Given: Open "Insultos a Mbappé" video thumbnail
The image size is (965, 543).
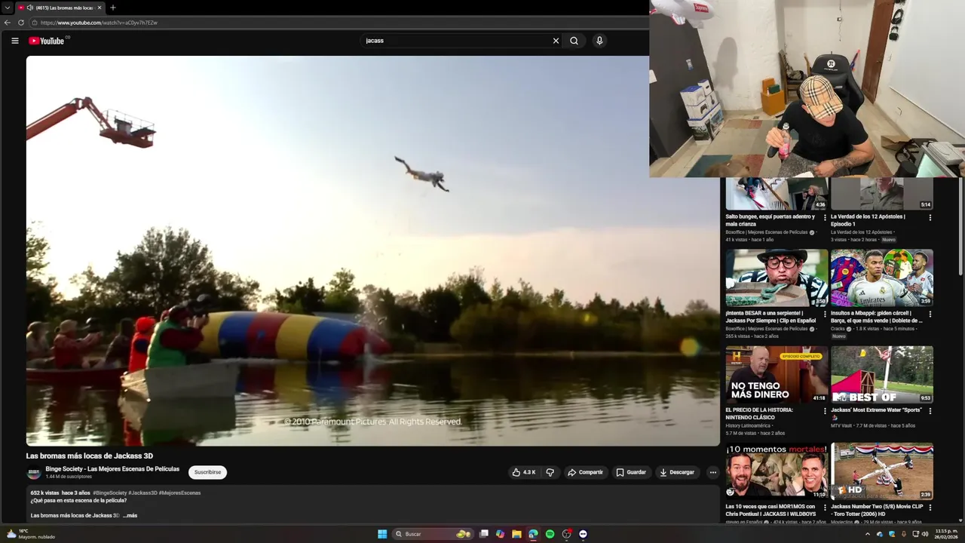Looking at the screenshot, I should (x=882, y=278).
